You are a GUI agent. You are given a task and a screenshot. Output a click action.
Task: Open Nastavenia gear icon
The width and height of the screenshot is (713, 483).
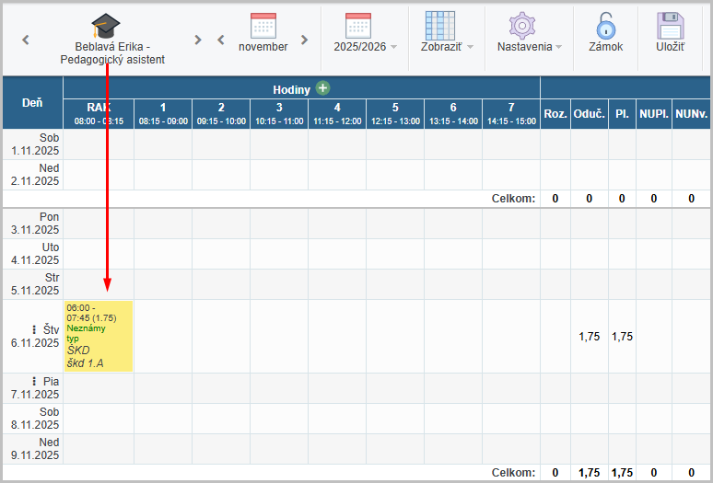tap(522, 25)
